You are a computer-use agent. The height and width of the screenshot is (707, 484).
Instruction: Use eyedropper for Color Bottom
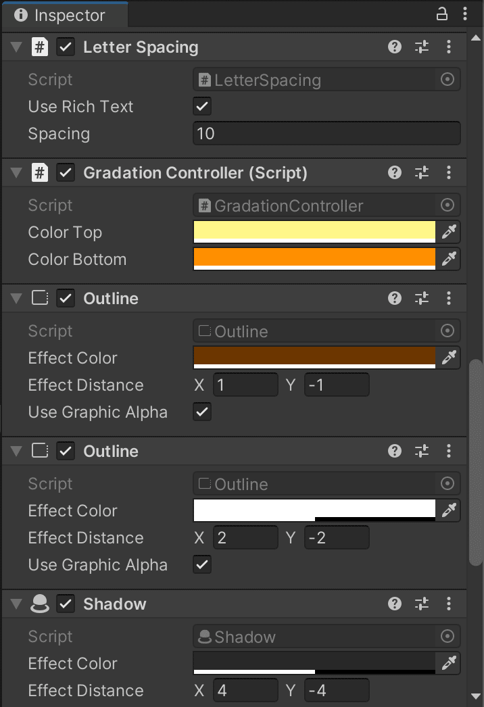tap(449, 259)
